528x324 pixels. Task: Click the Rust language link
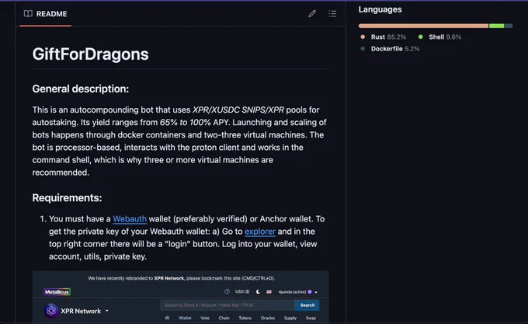pos(388,37)
